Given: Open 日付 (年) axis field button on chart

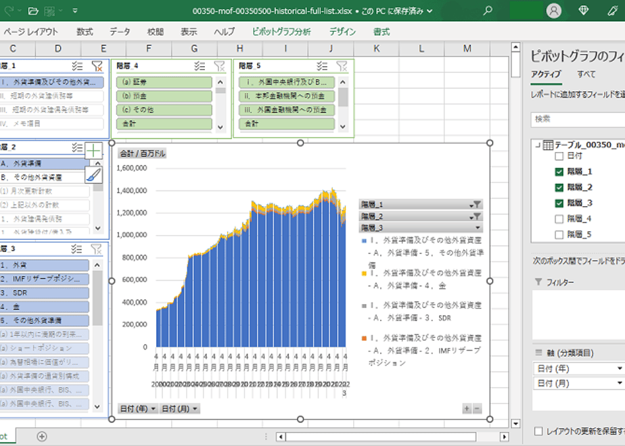Looking at the screenshot, I should pyautogui.click(x=137, y=409).
